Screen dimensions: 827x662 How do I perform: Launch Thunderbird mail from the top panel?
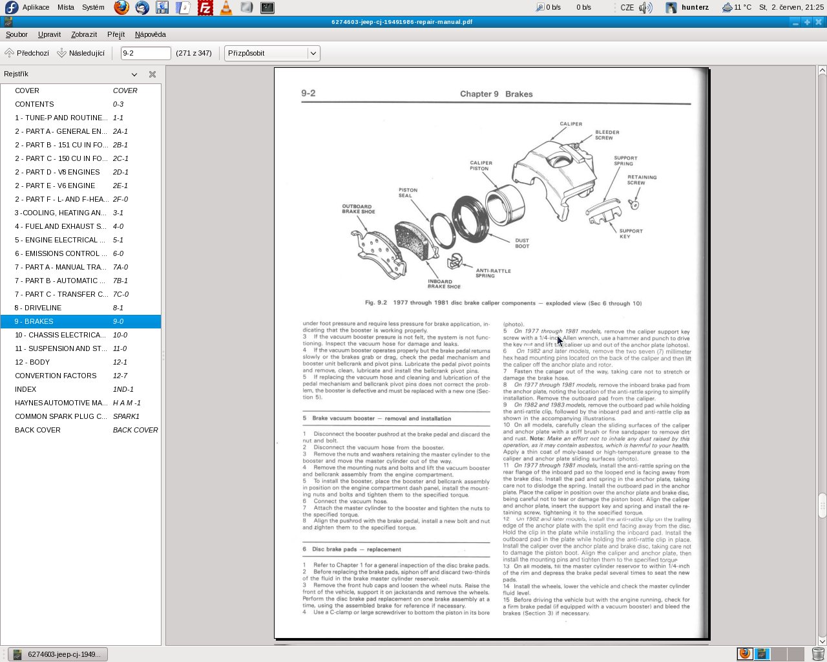[x=142, y=8]
